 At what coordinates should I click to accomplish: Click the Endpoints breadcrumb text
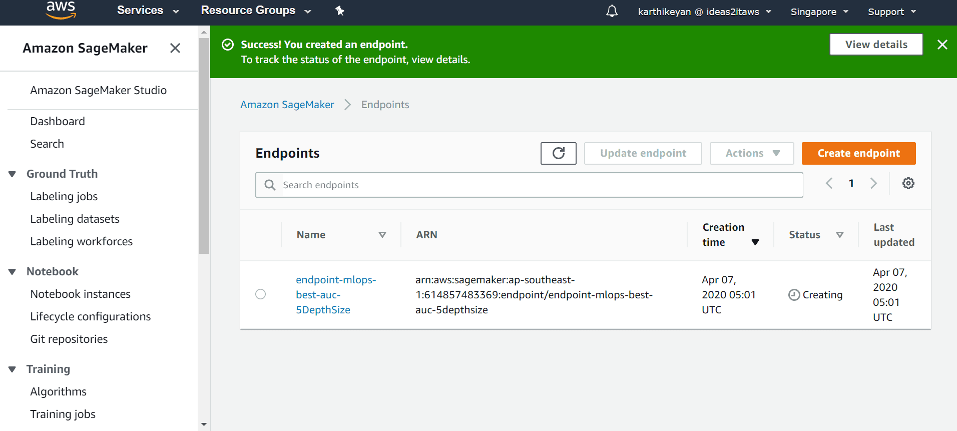pyautogui.click(x=385, y=105)
